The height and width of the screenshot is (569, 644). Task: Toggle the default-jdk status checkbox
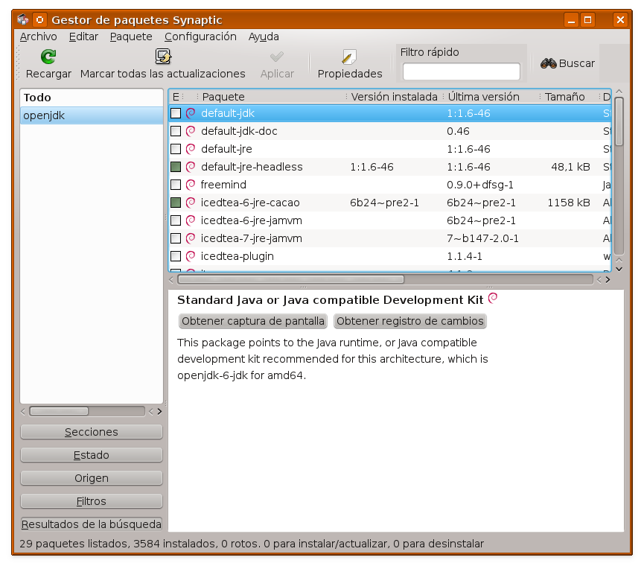pyautogui.click(x=176, y=113)
